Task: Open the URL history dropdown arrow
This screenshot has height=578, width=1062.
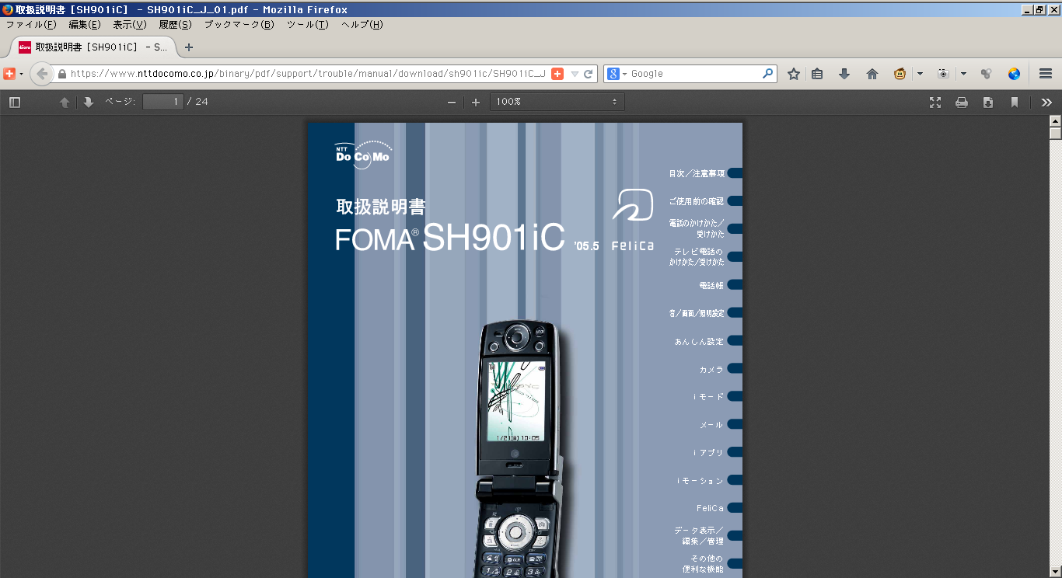Action: point(575,74)
